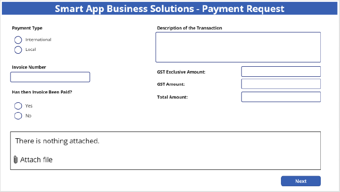Viewport: 340px width, 192px height.
Task: Focus the GST Exclusive Amount input
Action: click(280, 72)
